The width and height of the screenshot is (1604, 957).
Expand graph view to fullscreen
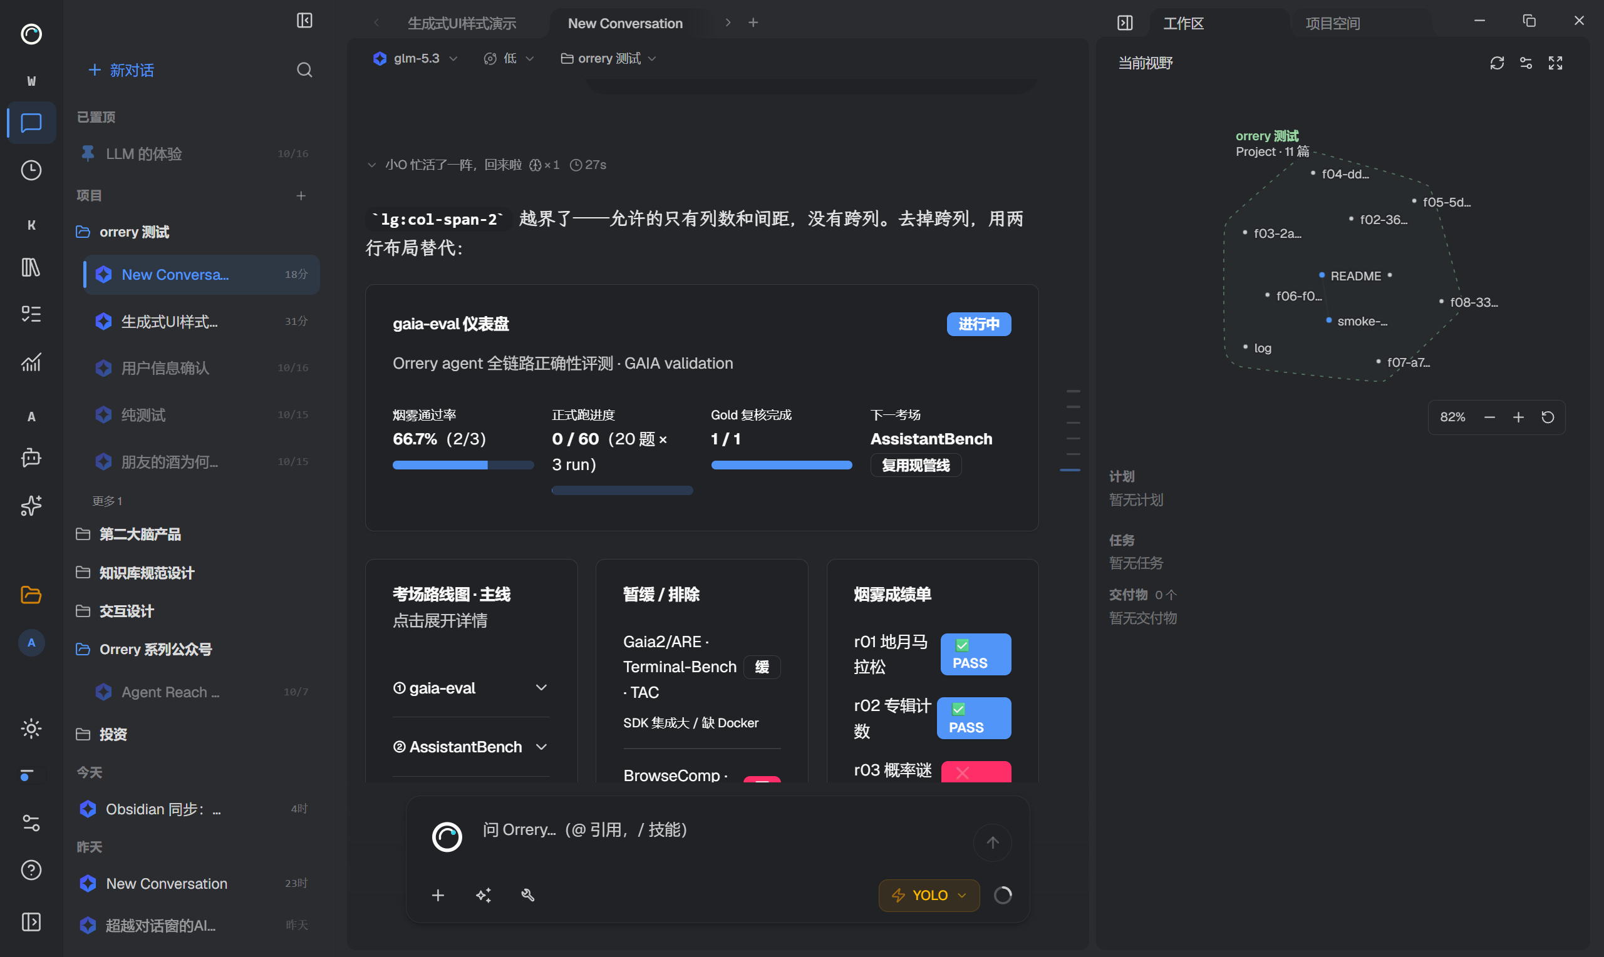[x=1556, y=63]
